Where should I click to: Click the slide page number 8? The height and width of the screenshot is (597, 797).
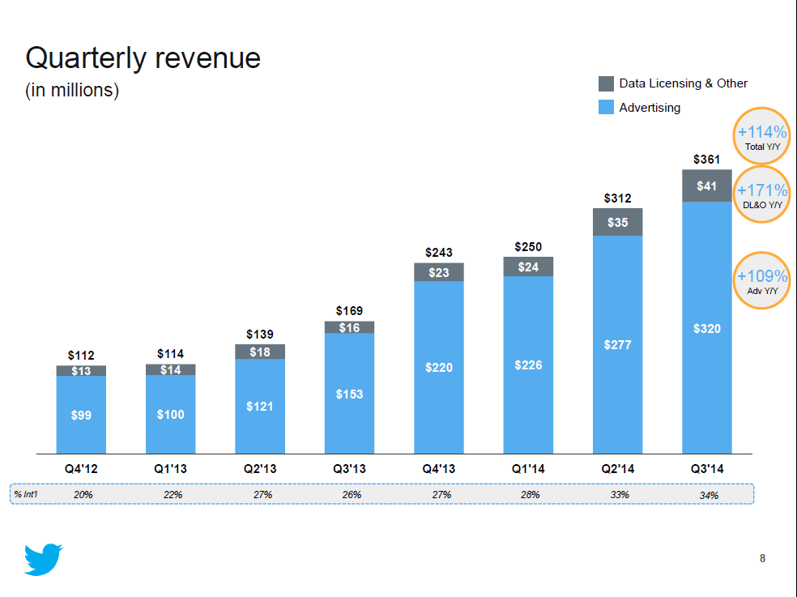pyautogui.click(x=762, y=558)
